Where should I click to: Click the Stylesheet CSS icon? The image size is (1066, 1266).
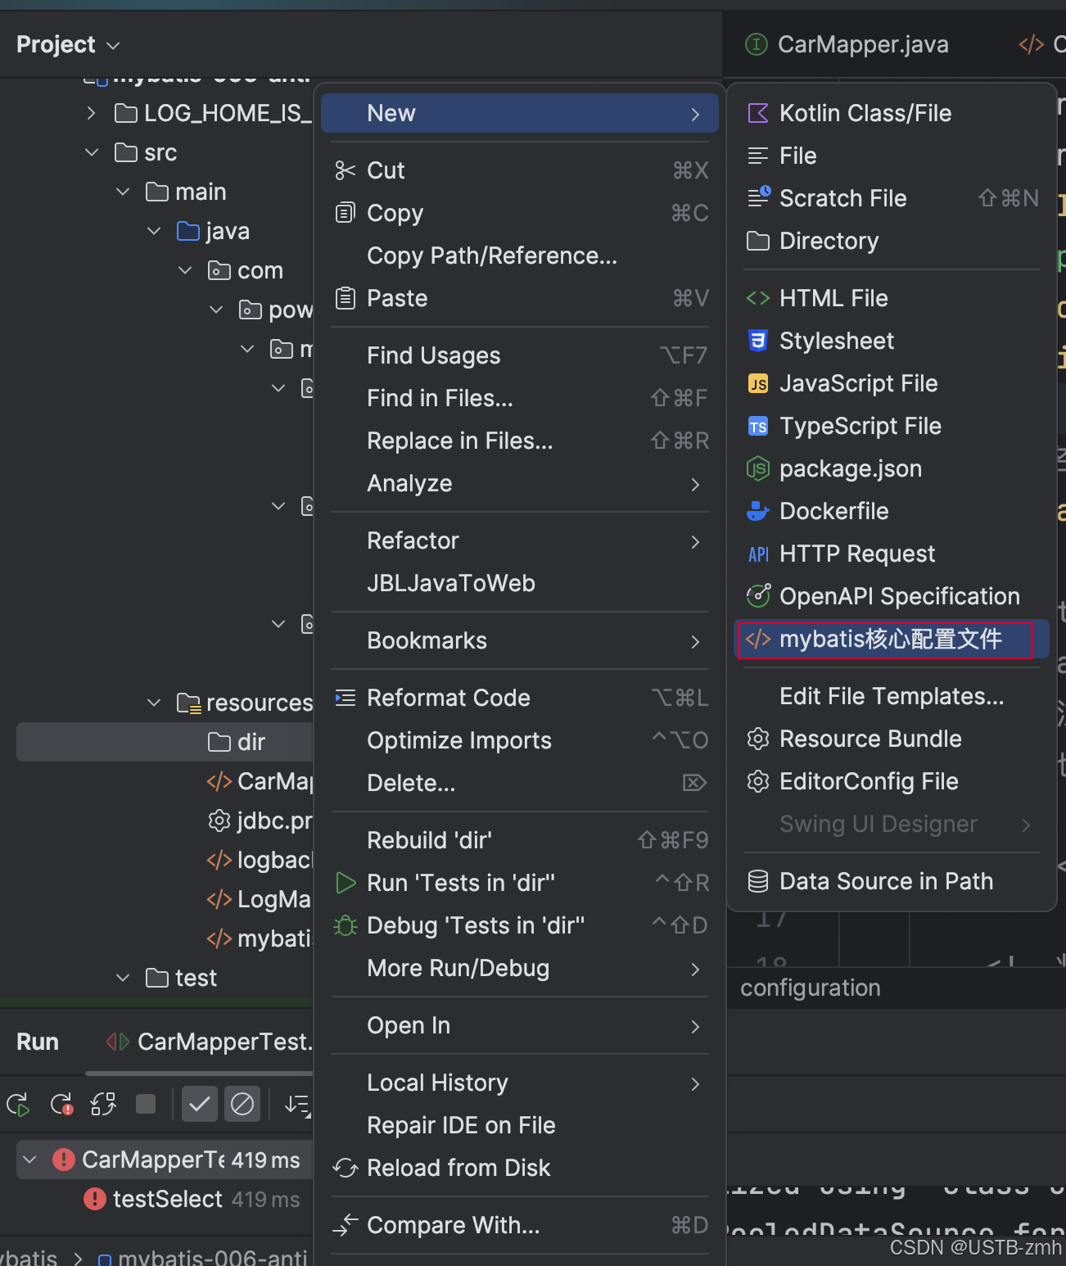(x=758, y=341)
